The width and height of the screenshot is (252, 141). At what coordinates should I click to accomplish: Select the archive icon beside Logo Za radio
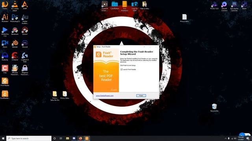[x=145, y=5]
